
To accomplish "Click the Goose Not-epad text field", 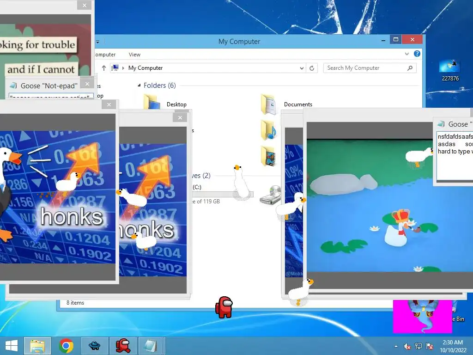I will 51,96.
